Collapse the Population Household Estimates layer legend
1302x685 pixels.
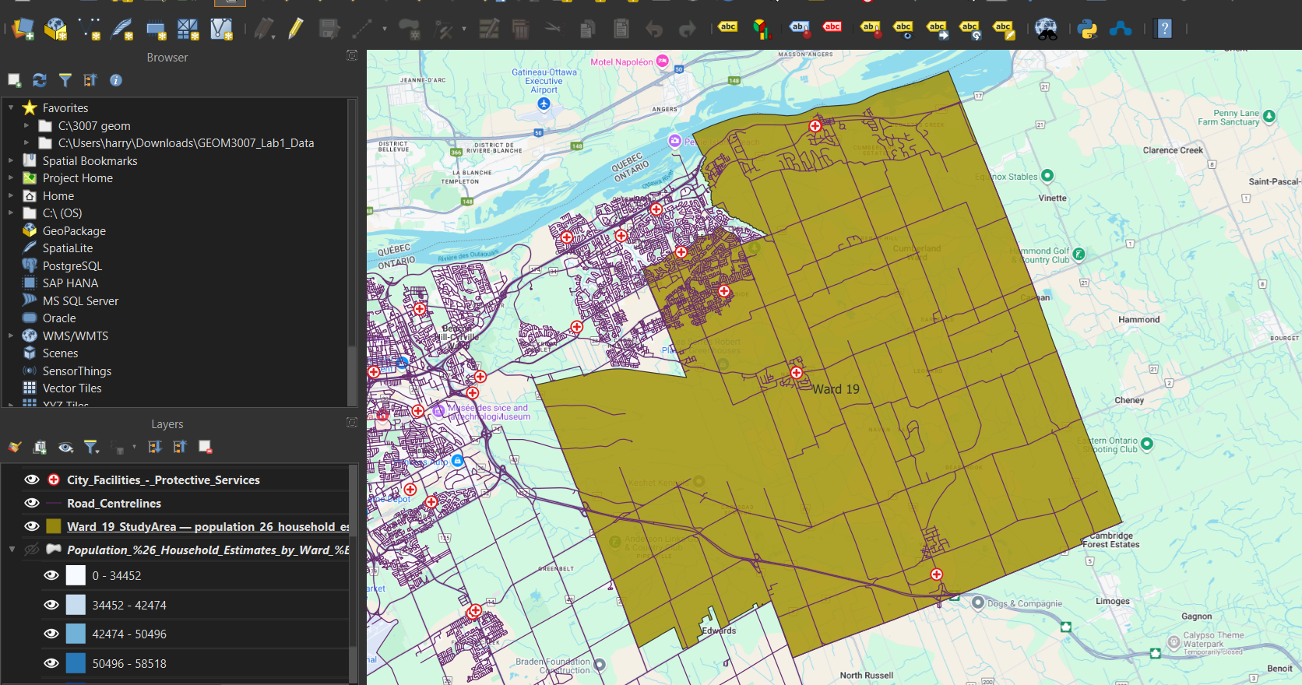(12, 550)
